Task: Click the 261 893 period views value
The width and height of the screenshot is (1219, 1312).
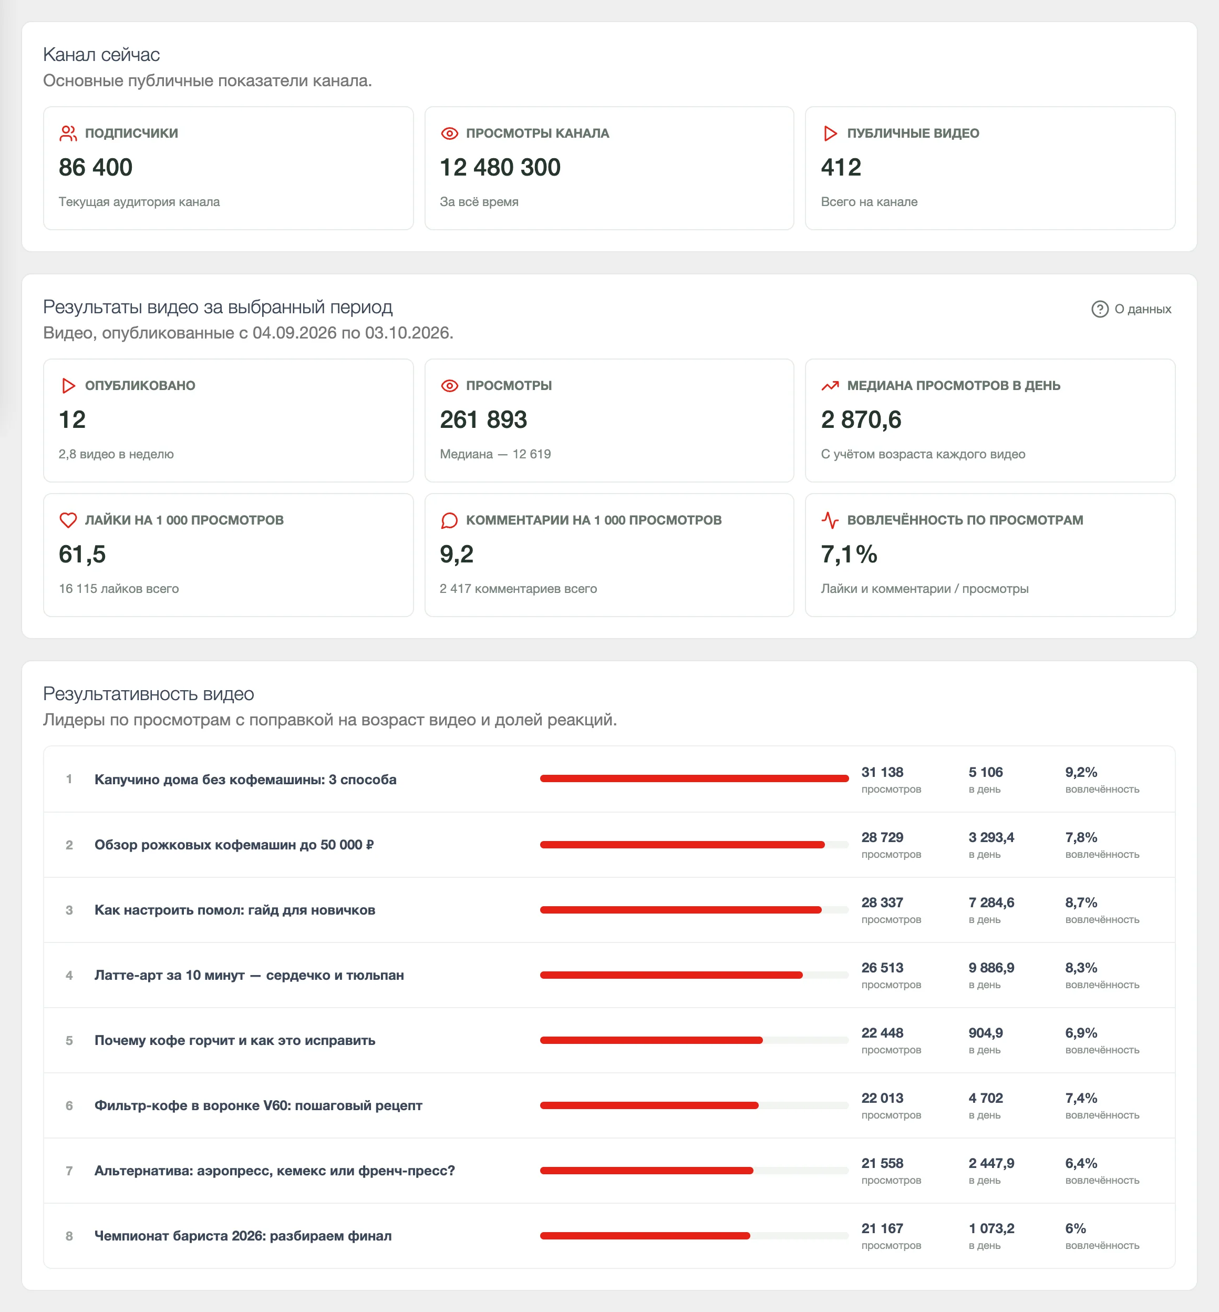Action: point(483,420)
